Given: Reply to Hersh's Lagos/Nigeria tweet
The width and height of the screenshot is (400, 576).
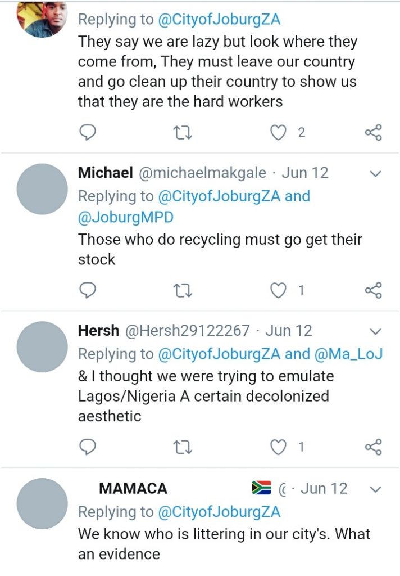Looking at the screenshot, I should 88,447.
